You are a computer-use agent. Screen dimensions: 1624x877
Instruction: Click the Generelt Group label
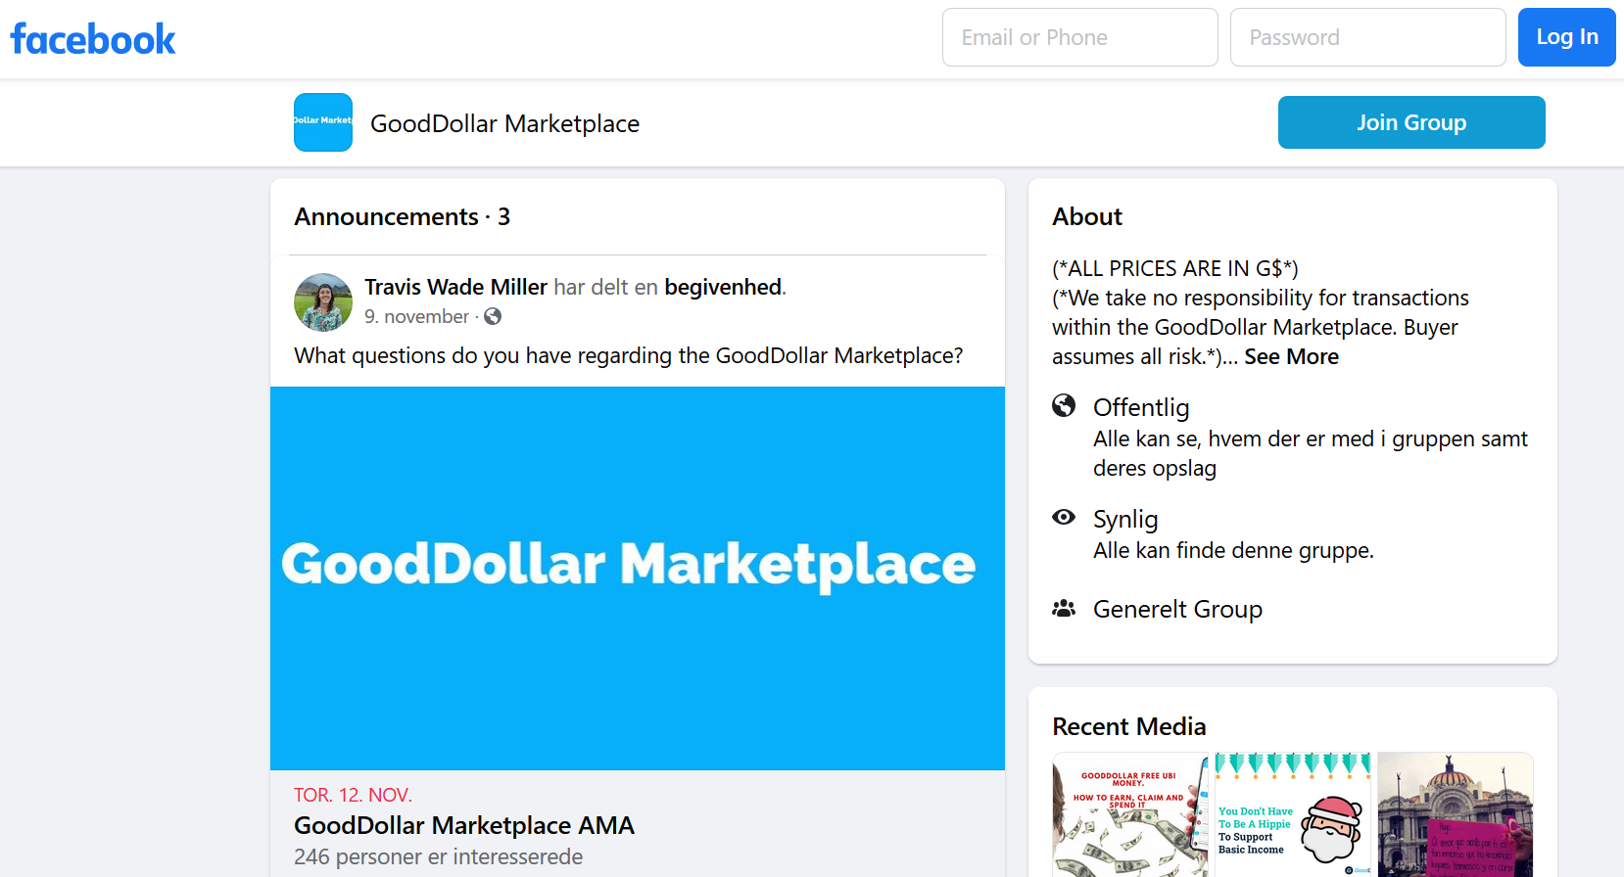click(1177, 609)
